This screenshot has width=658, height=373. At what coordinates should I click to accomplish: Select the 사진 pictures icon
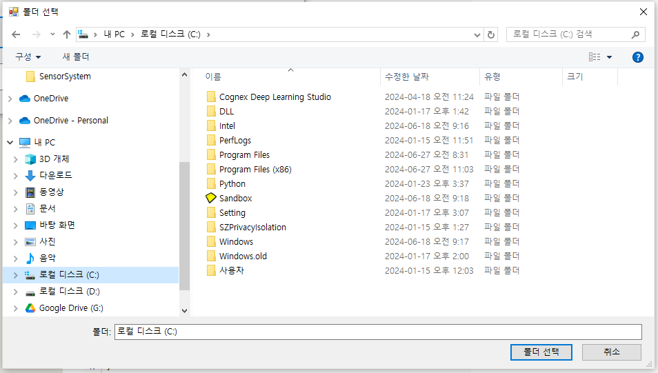pos(30,242)
